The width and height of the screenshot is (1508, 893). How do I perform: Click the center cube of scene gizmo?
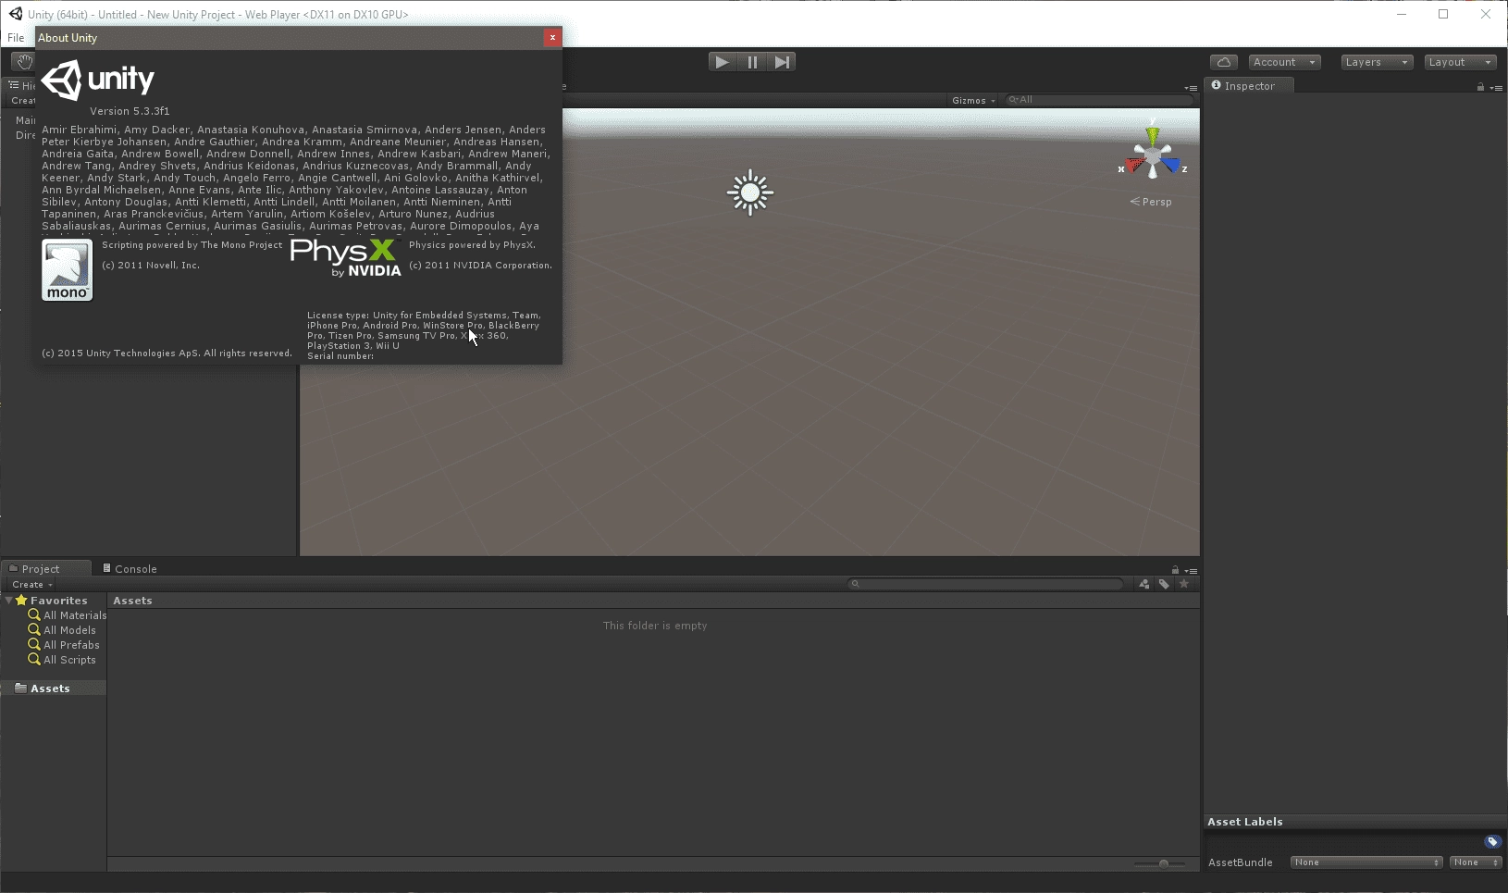point(1152,157)
